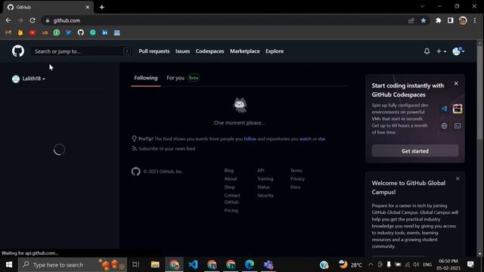The height and width of the screenshot is (272, 484).
Task: Open the 'star' link in ProTip
Action: pos(321,139)
